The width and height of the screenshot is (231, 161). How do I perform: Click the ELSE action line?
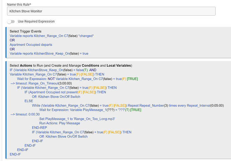coord(29,101)
